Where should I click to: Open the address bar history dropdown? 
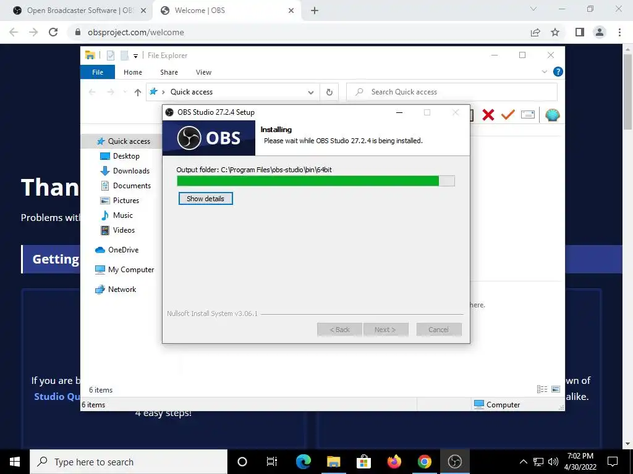(310, 93)
